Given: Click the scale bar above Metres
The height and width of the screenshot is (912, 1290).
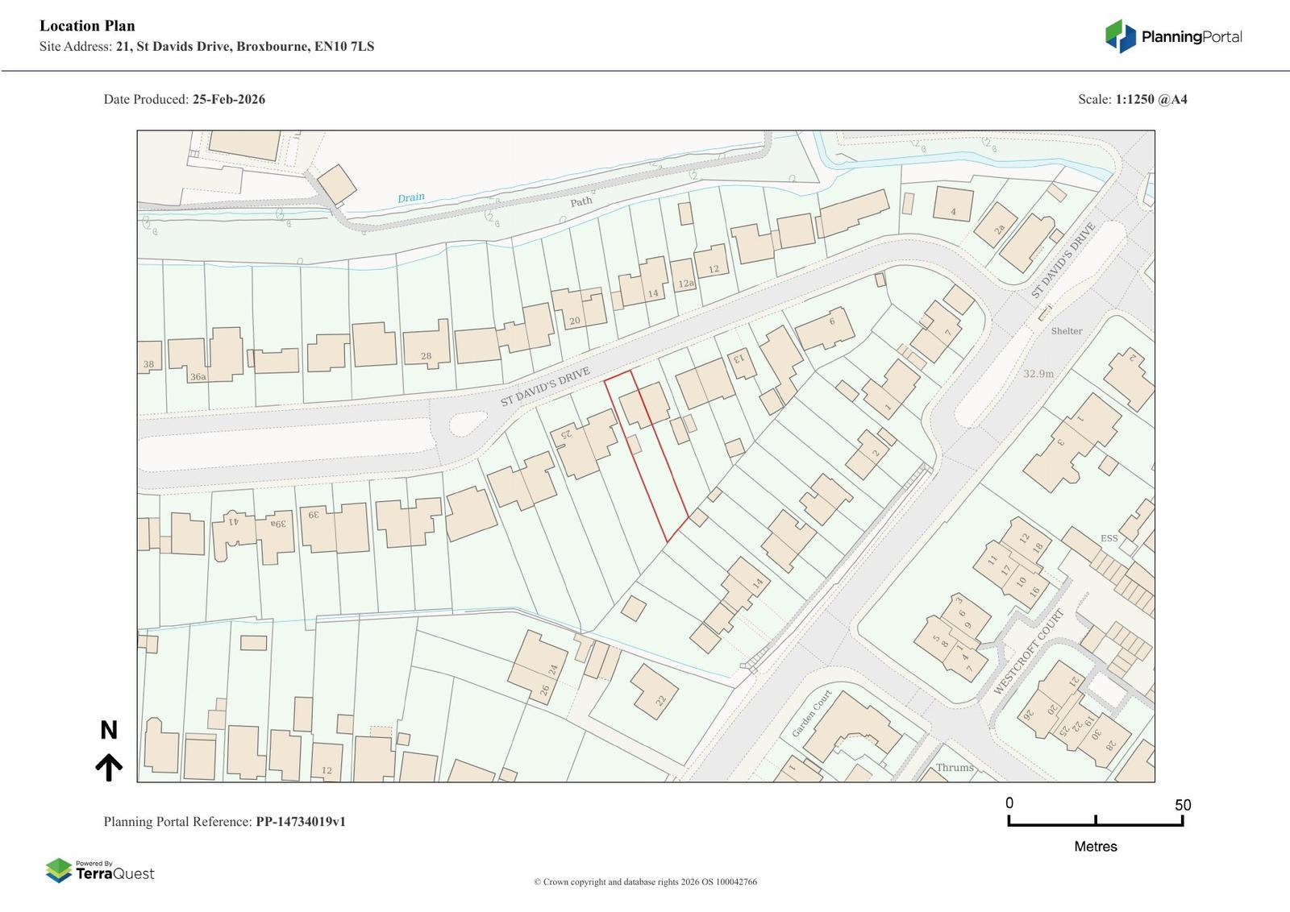Looking at the screenshot, I should 1095,821.
